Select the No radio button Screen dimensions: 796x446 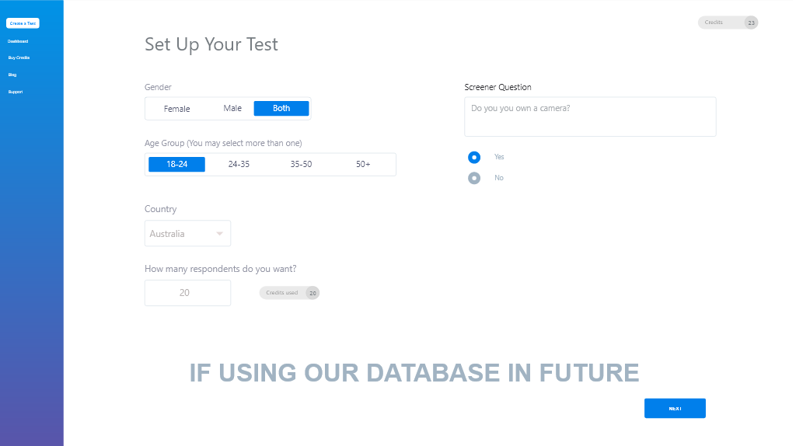click(x=474, y=178)
